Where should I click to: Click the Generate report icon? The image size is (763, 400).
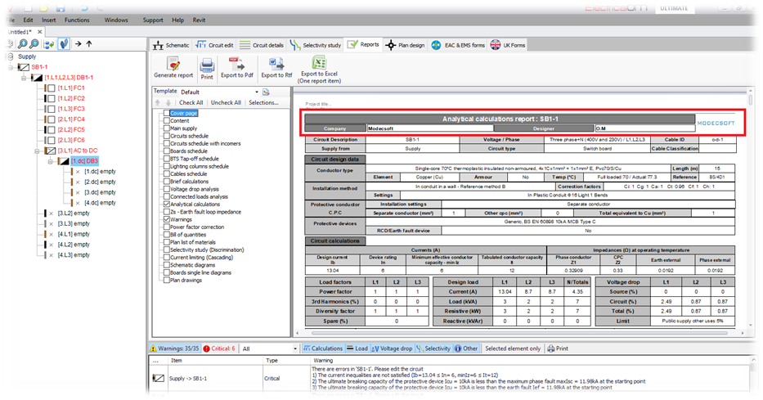click(x=173, y=64)
